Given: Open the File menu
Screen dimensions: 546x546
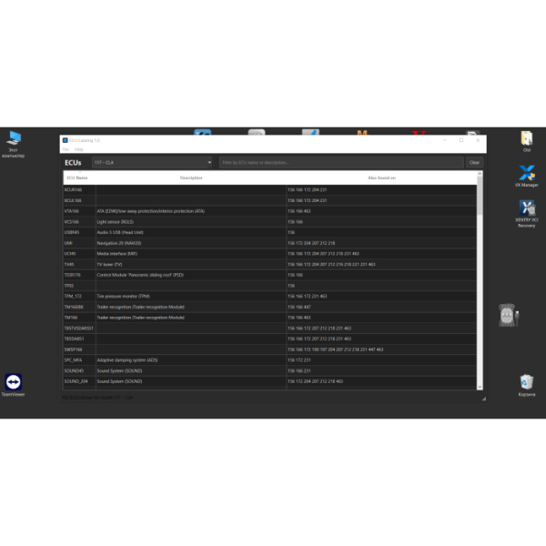Looking at the screenshot, I should (66, 149).
